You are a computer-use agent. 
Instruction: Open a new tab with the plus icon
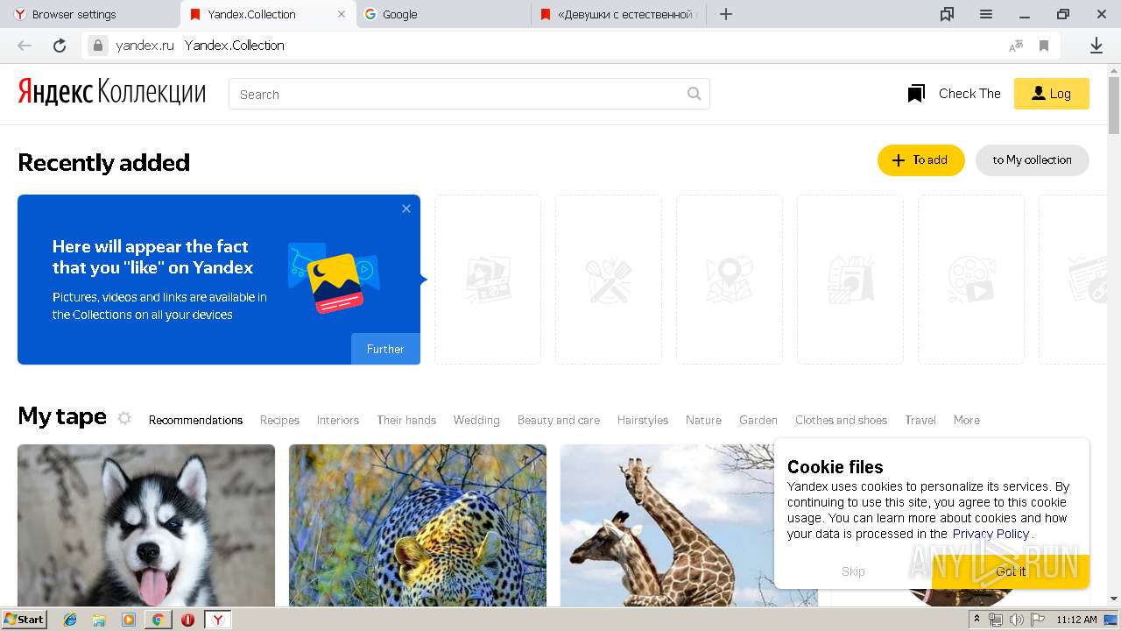[x=726, y=14]
